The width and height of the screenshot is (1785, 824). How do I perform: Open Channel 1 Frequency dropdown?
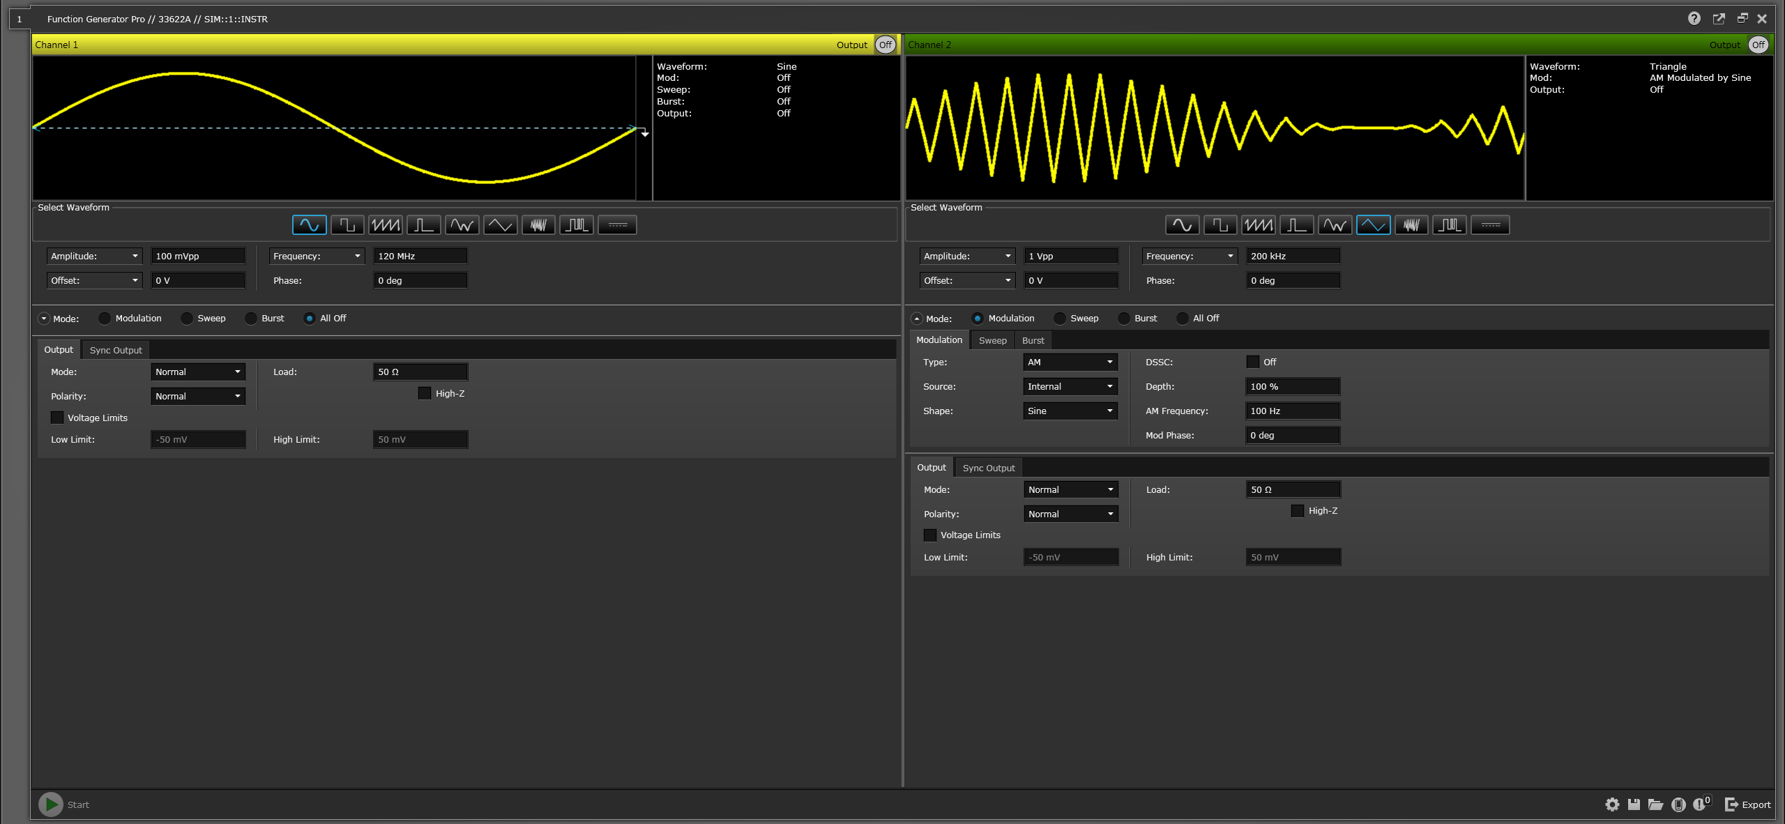point(317,256)
